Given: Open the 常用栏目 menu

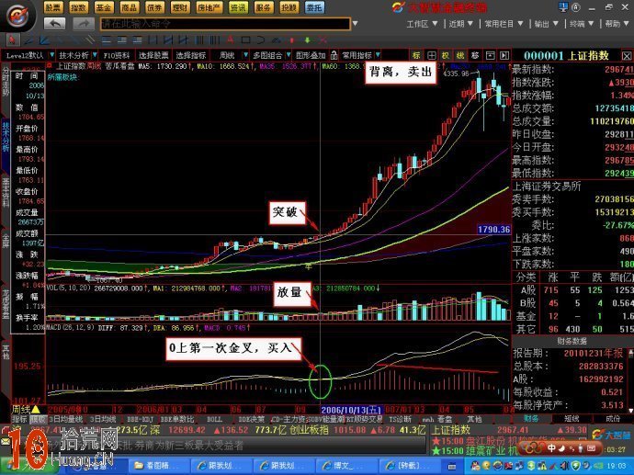Looking at the screenshot, I should (504, 24).
